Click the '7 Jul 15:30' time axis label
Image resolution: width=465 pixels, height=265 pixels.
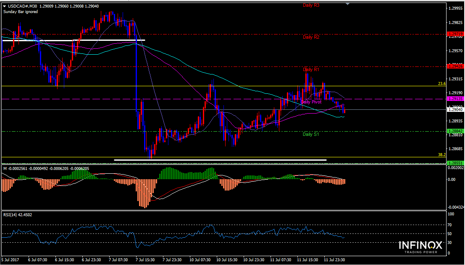pos(145,260)
